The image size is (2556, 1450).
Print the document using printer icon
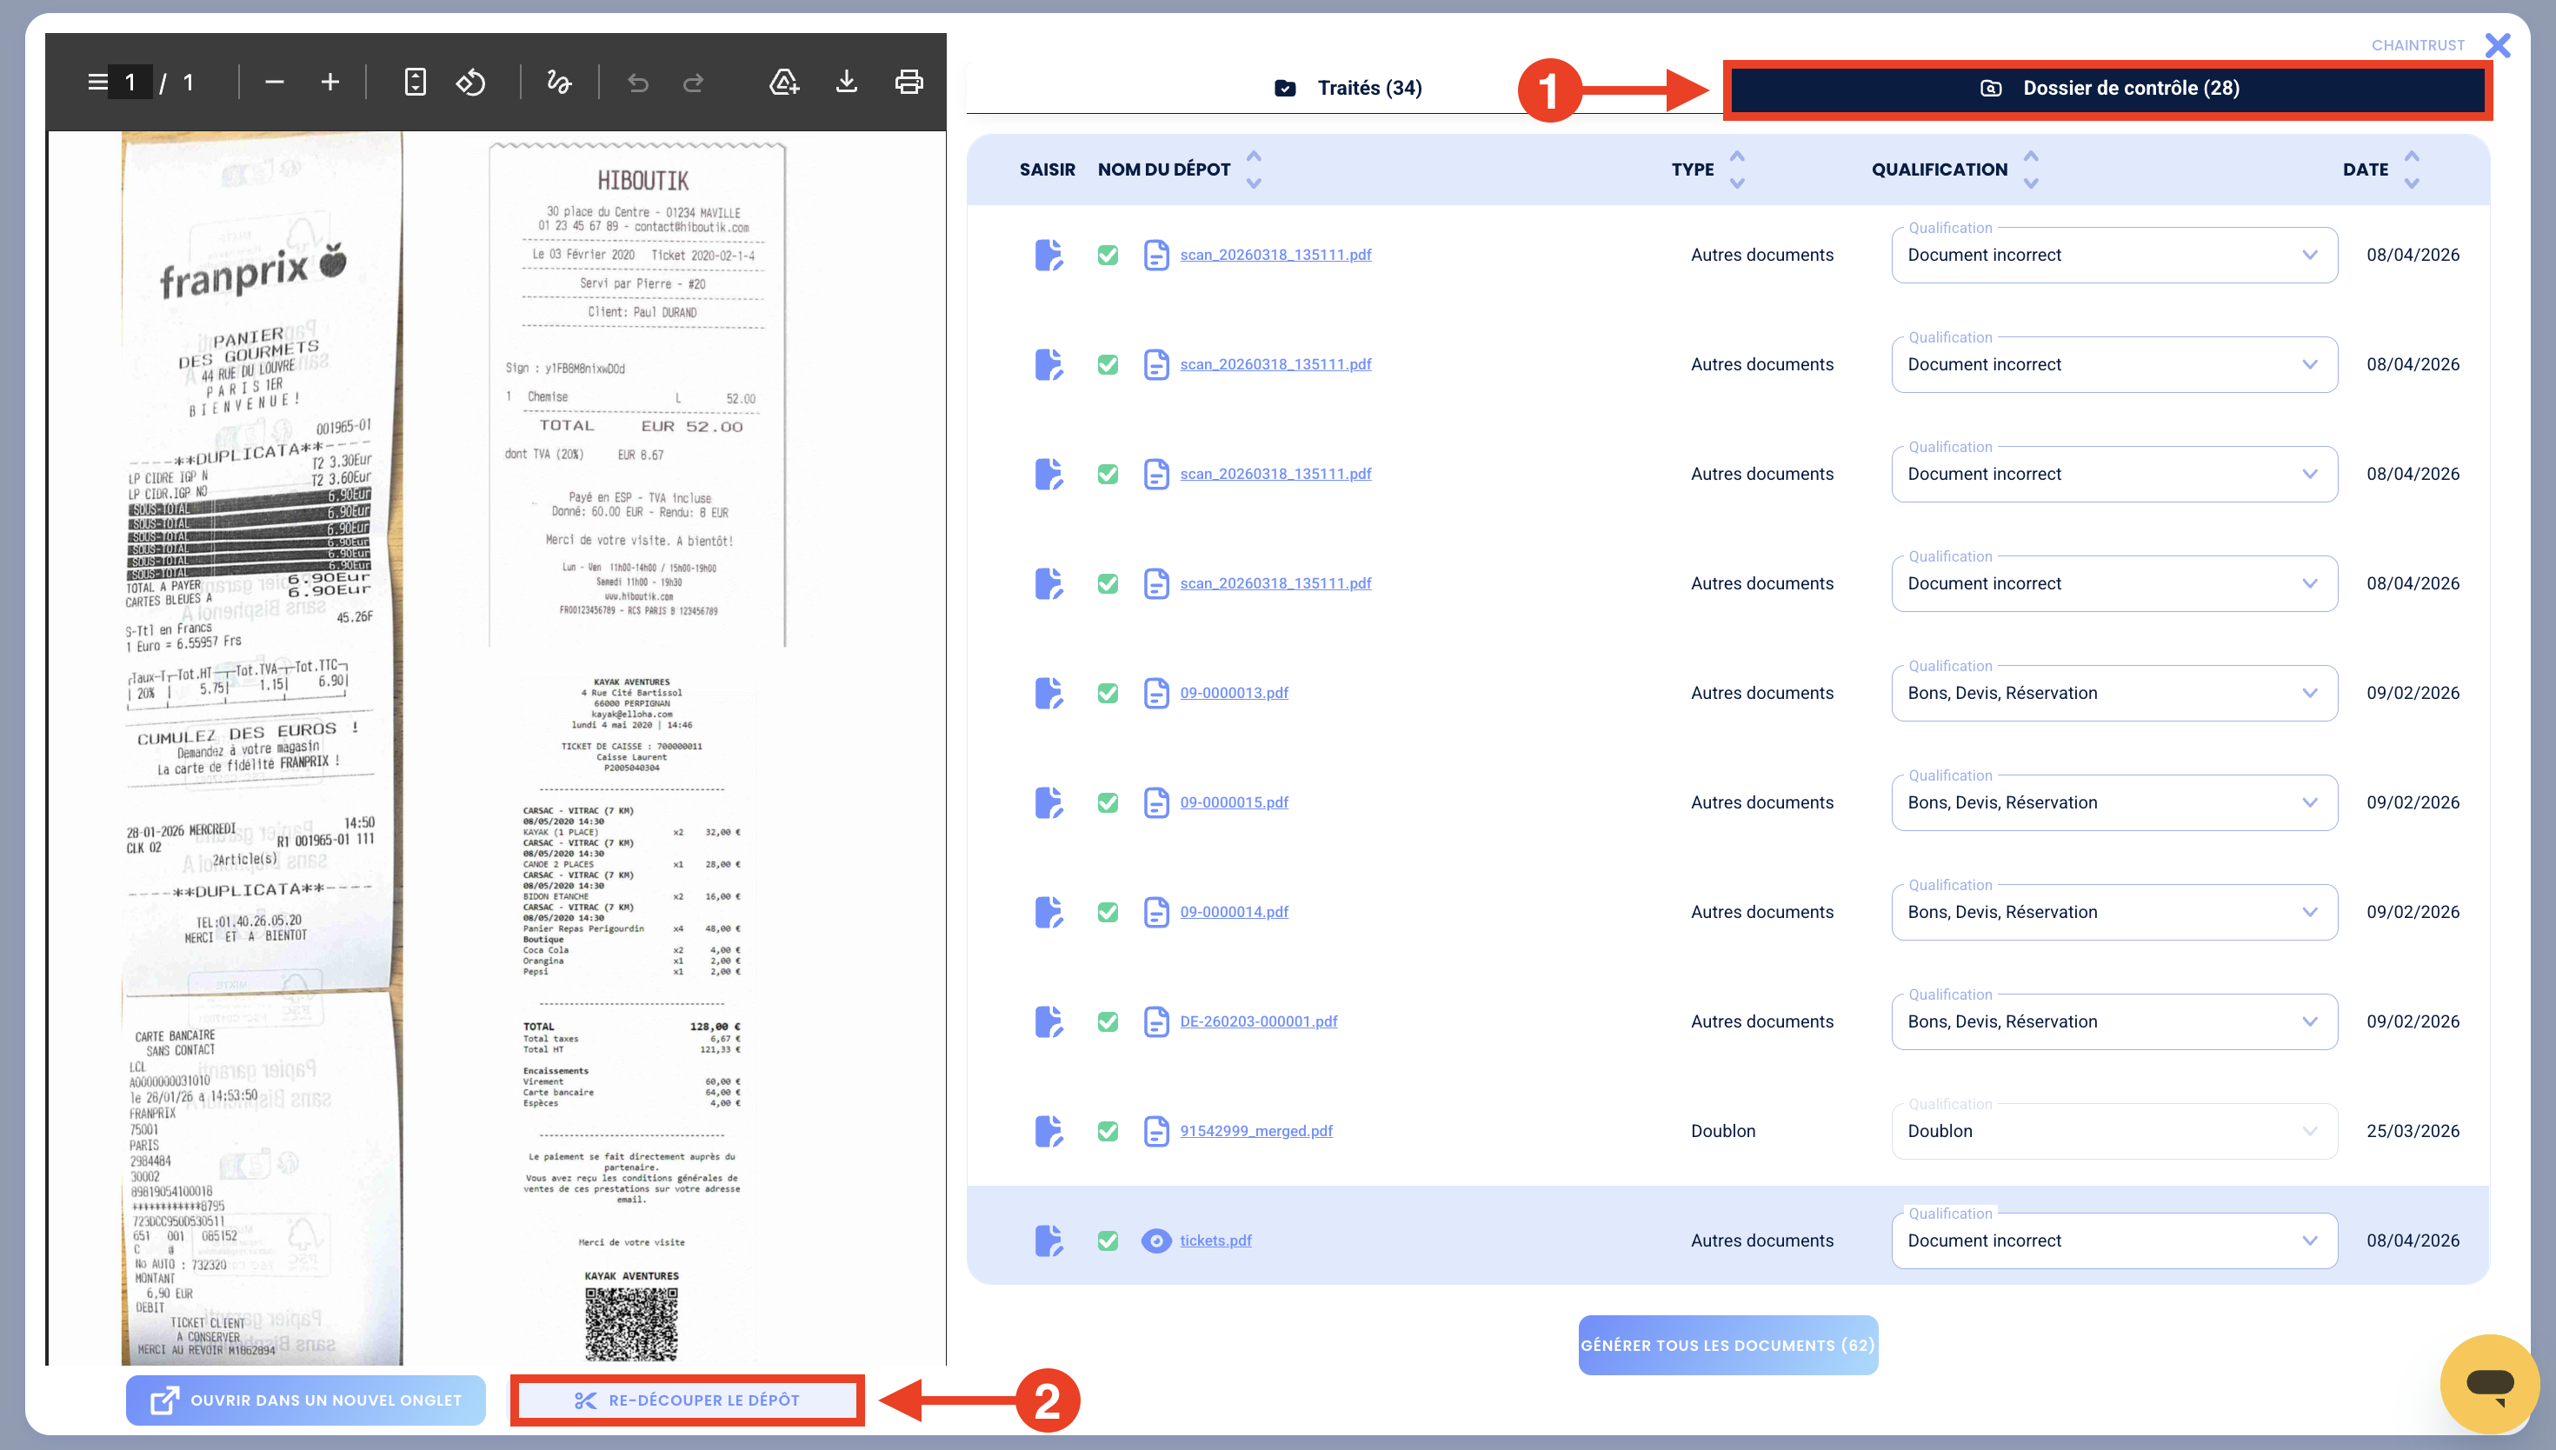909,82
